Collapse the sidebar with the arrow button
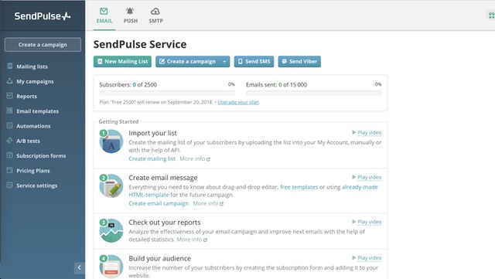The image size is (495, 279). (79, 267)
